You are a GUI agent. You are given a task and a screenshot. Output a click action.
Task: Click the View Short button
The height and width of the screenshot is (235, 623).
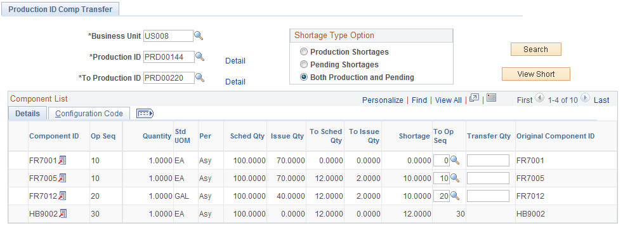(x=535, y=74)
